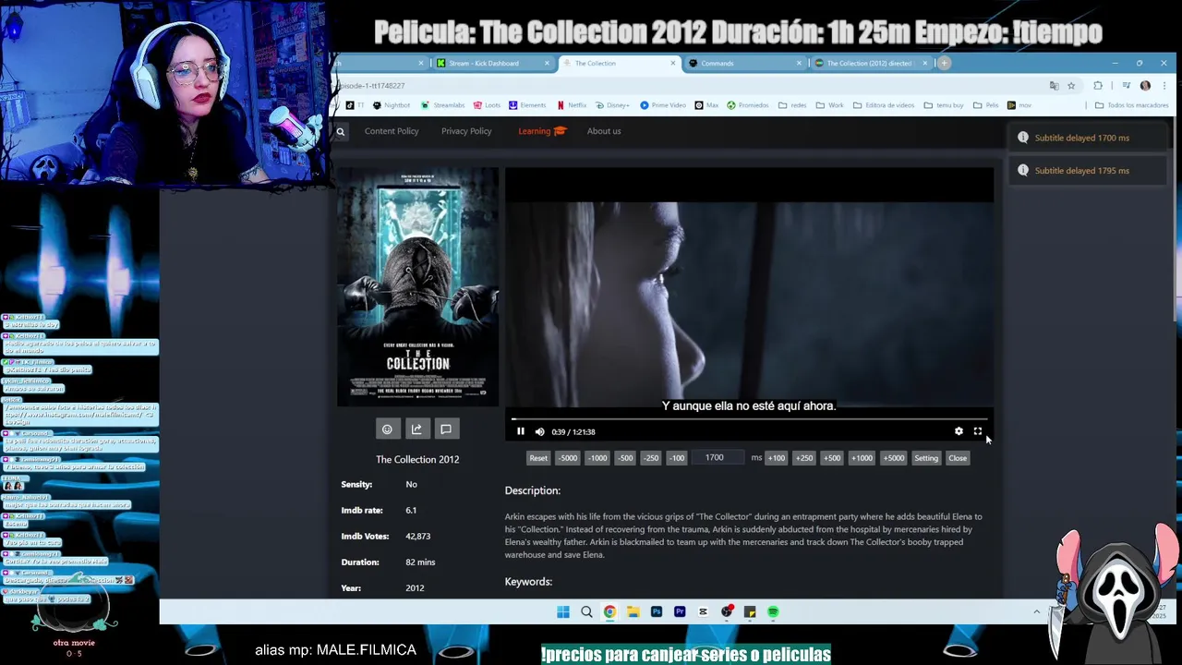
Task: Open Windows taskbar search
Action: pos(586,611)
